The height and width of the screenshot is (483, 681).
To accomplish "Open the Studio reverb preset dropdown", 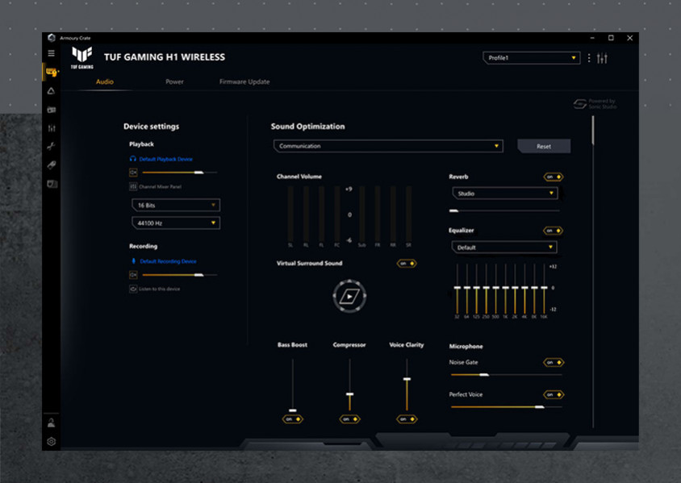I will 504,193.
